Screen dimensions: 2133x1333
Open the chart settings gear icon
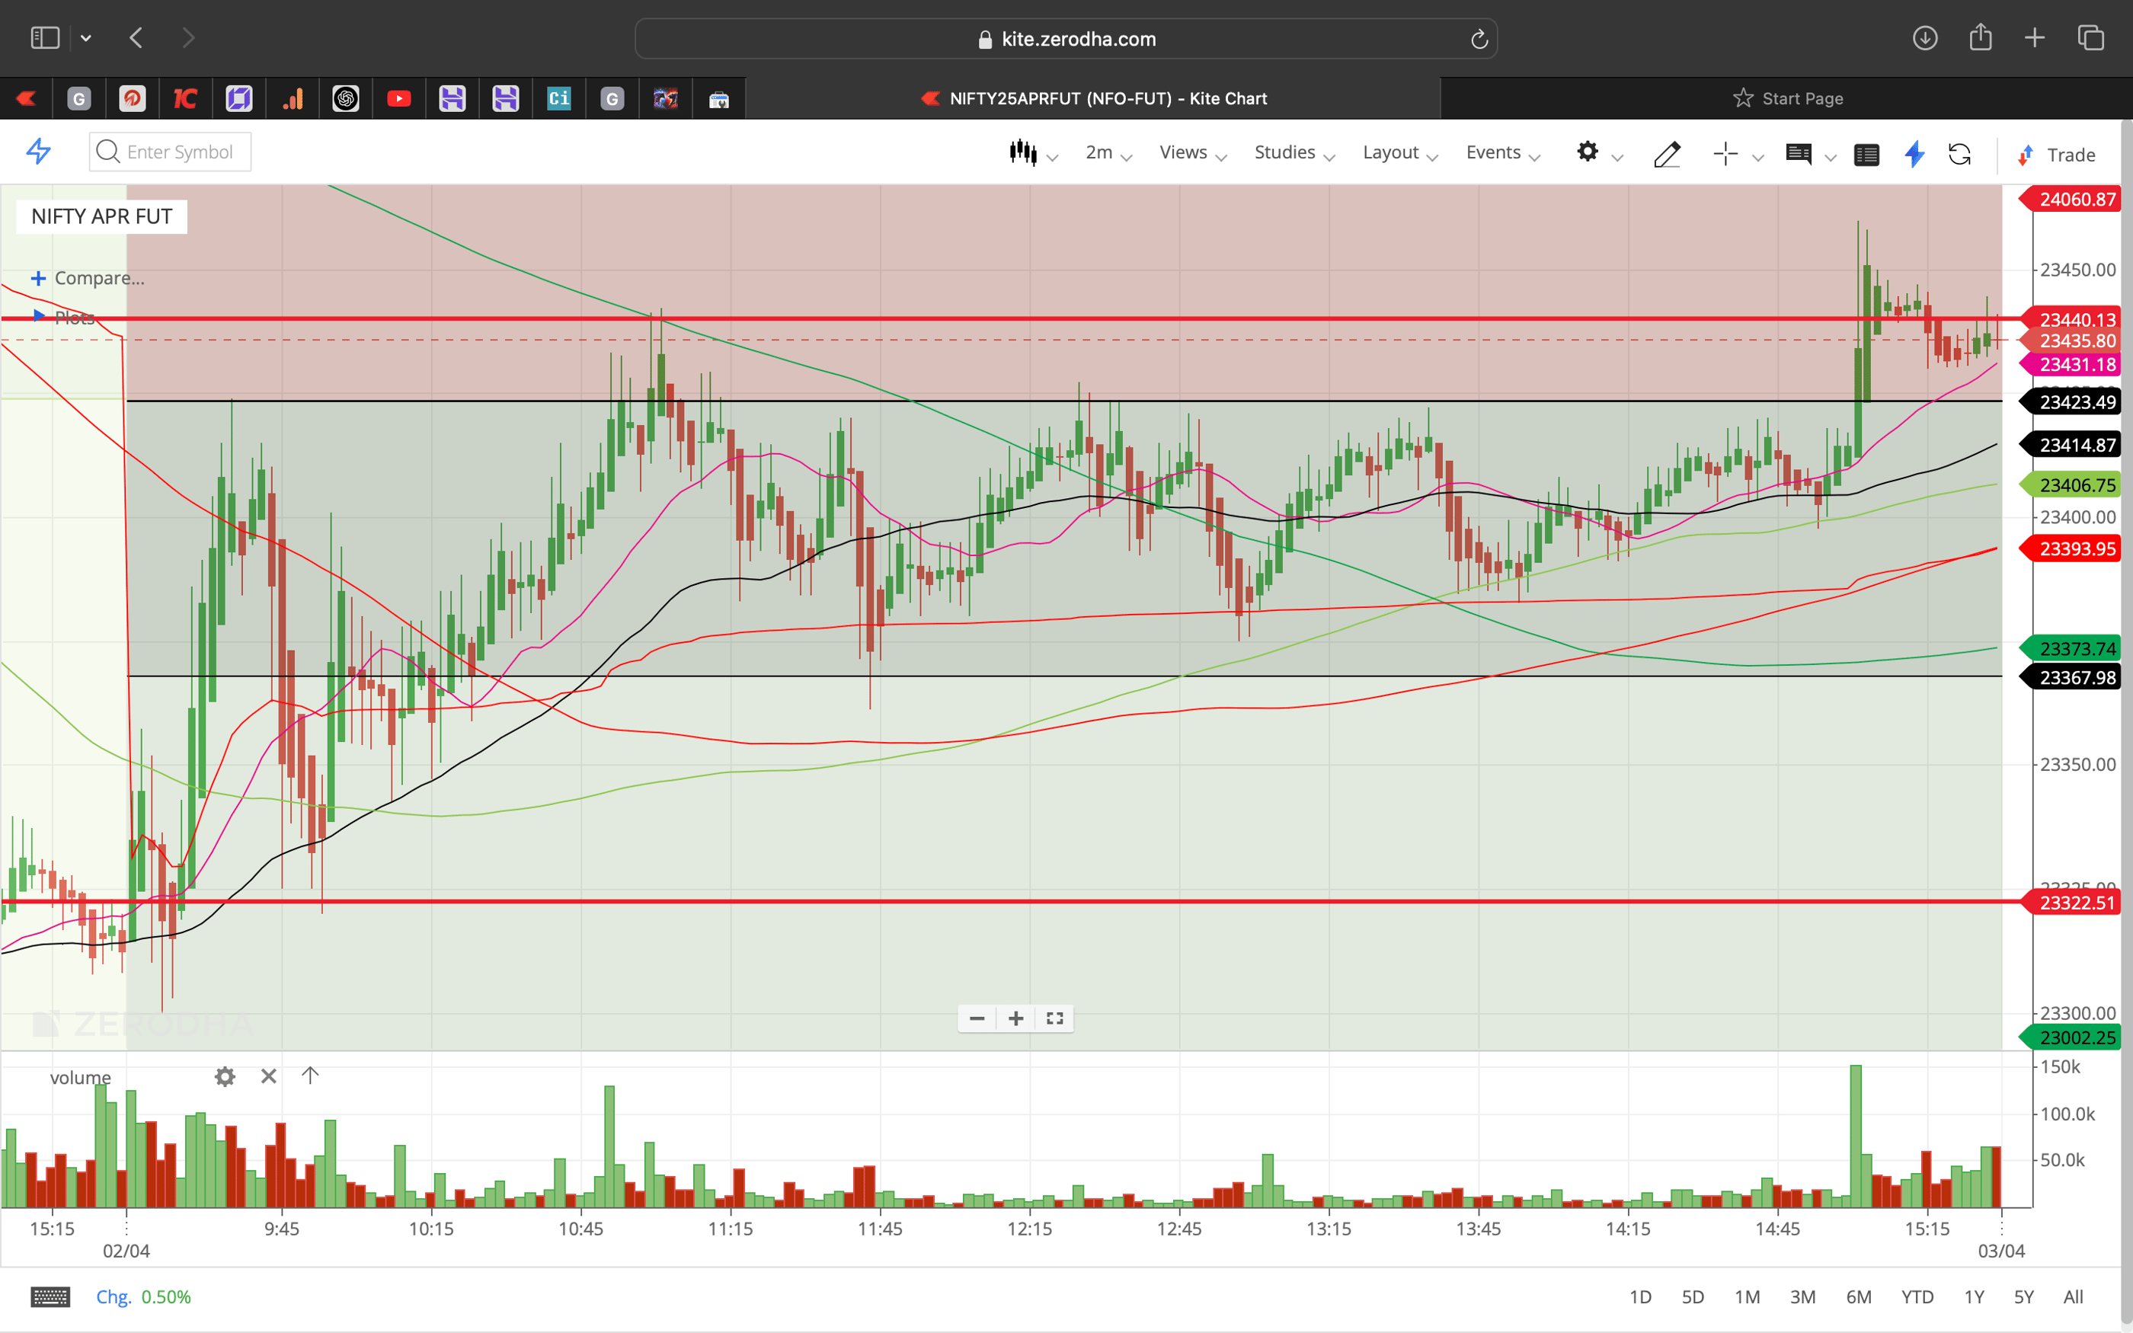pyautogui.click(x=1589, y=152)
